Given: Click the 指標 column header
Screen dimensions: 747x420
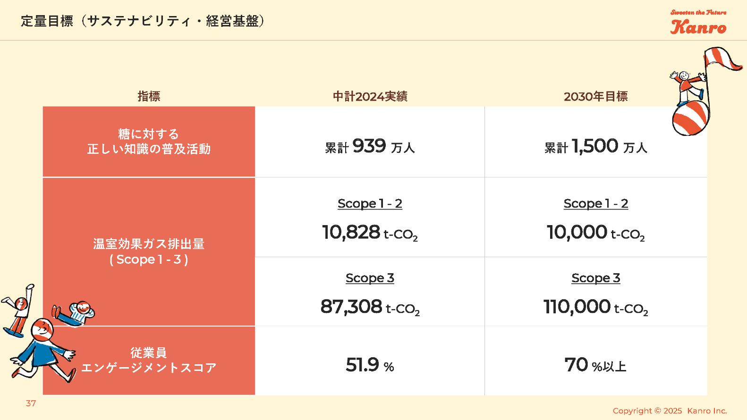Looking at the screenshot, I should pos(149,96).
